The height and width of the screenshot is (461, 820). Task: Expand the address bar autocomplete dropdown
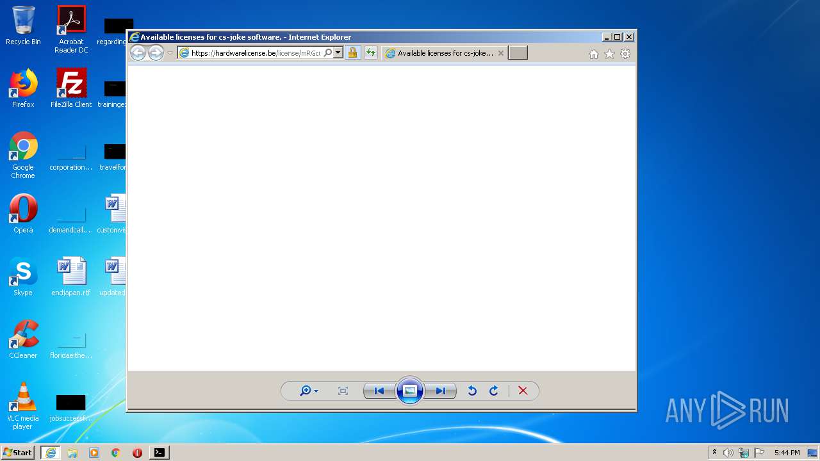click(338, 53)
